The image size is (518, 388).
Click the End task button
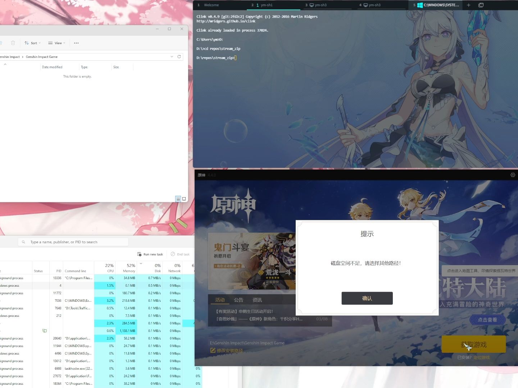180,254
